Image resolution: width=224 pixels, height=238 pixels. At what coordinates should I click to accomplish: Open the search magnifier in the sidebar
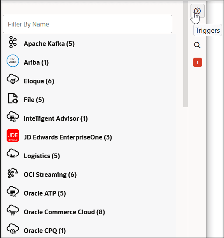tap(197, 45)
